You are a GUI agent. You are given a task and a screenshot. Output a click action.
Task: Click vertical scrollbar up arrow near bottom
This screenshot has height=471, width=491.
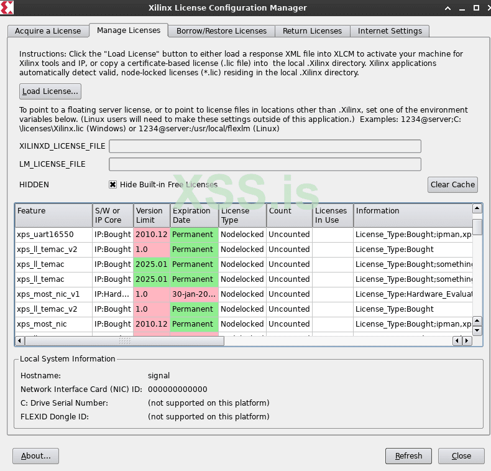tap(477, 320)
